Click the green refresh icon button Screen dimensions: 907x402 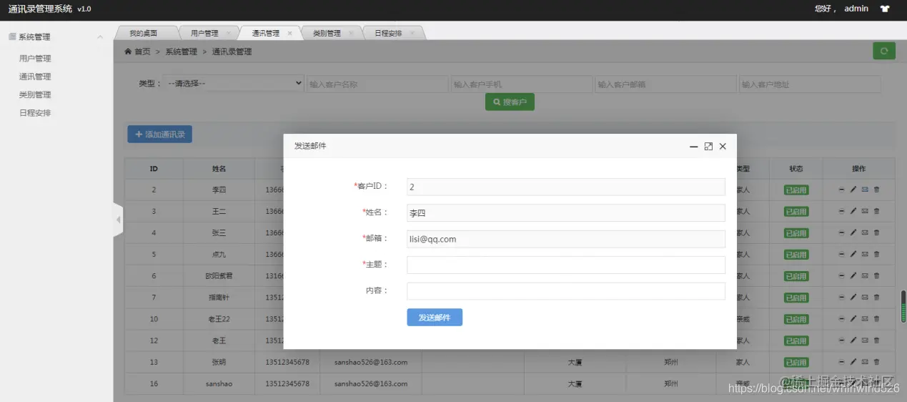click(x=884, y=51)
